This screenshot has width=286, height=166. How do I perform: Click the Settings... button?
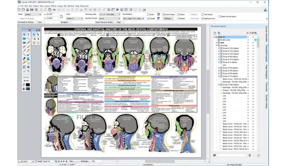click(x=168, y=19)
